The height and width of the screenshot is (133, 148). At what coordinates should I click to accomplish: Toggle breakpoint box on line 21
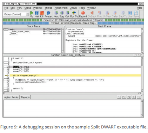[7, 91]
